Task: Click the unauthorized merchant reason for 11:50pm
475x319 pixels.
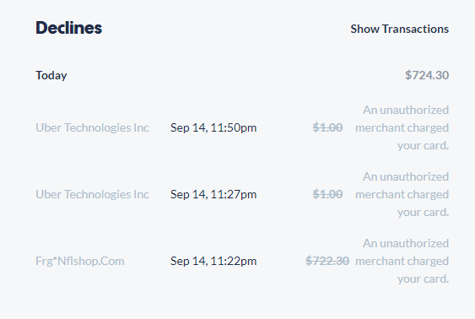Action: (402, 127)
